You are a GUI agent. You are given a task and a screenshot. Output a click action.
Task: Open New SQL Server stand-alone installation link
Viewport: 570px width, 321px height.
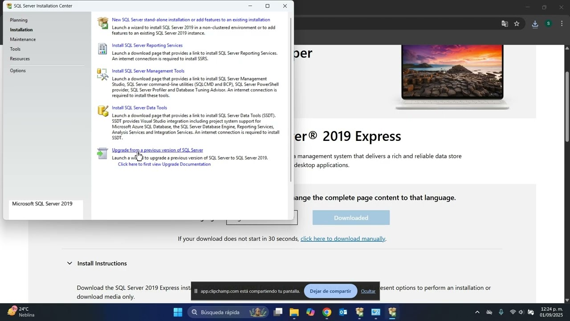click(191, 20)
